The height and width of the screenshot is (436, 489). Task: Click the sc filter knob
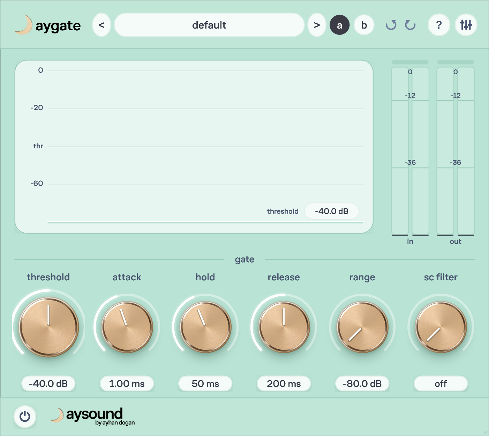441,327
